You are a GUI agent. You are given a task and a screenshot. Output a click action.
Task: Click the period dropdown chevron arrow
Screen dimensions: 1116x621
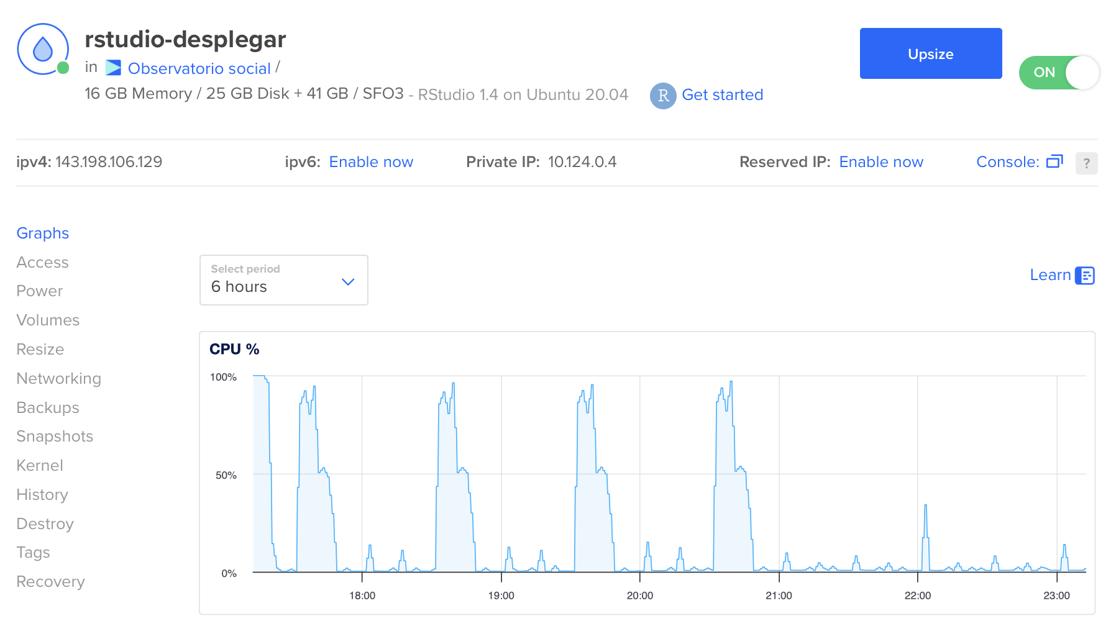tap(348, 282)
